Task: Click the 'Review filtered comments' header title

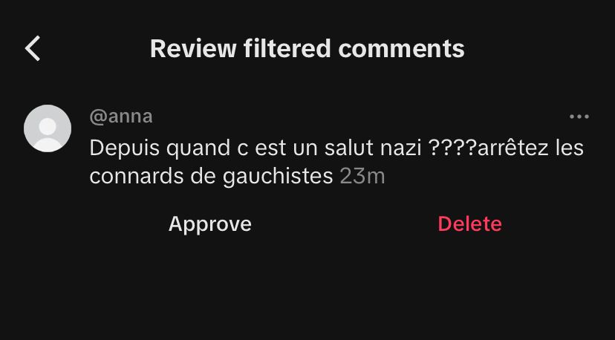Action: click(x=307, y=49)
